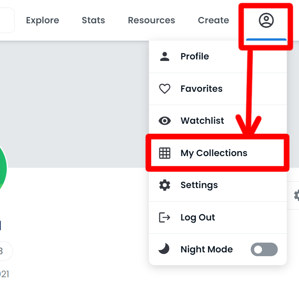This screenshot has height=281, width=299.
Task: Choose the Log Out option
Action: click(x=218, y=217)
